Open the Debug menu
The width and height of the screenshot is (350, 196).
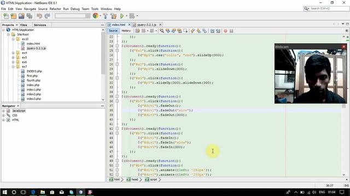pos(75,9)
